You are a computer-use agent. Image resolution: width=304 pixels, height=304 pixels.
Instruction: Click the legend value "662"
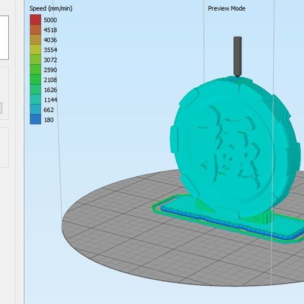coord(48,110)
